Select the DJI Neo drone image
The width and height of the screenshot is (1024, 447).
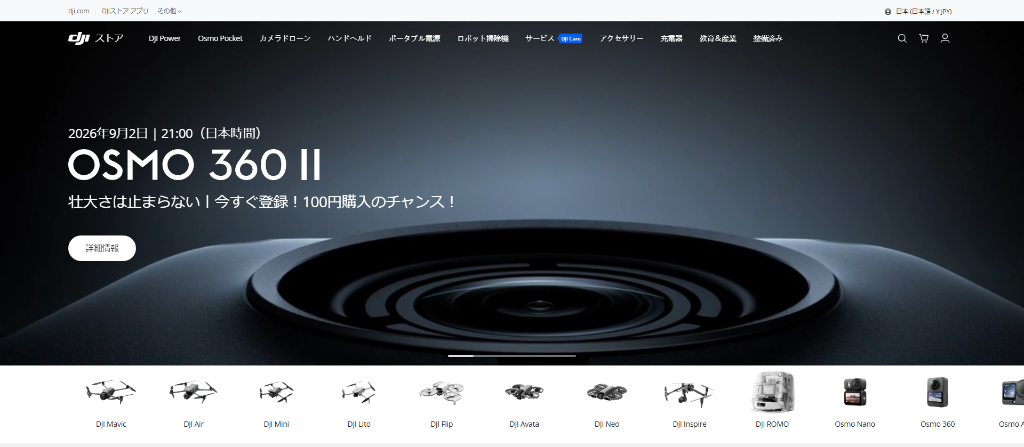[607, 392]
